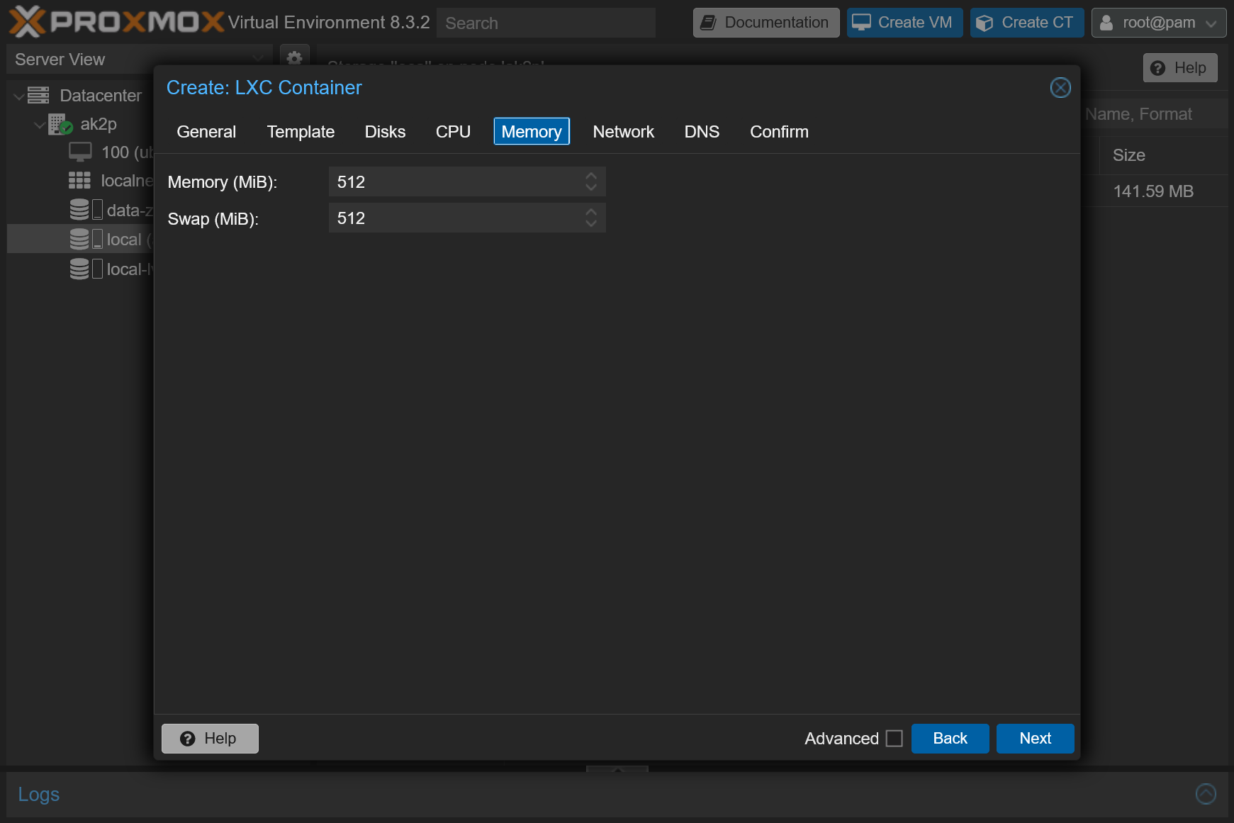Viewport: 1234px width, 823px height.
Task: Decrease the Memory (MiB) value with down arrow
Action: coord(591,188)
